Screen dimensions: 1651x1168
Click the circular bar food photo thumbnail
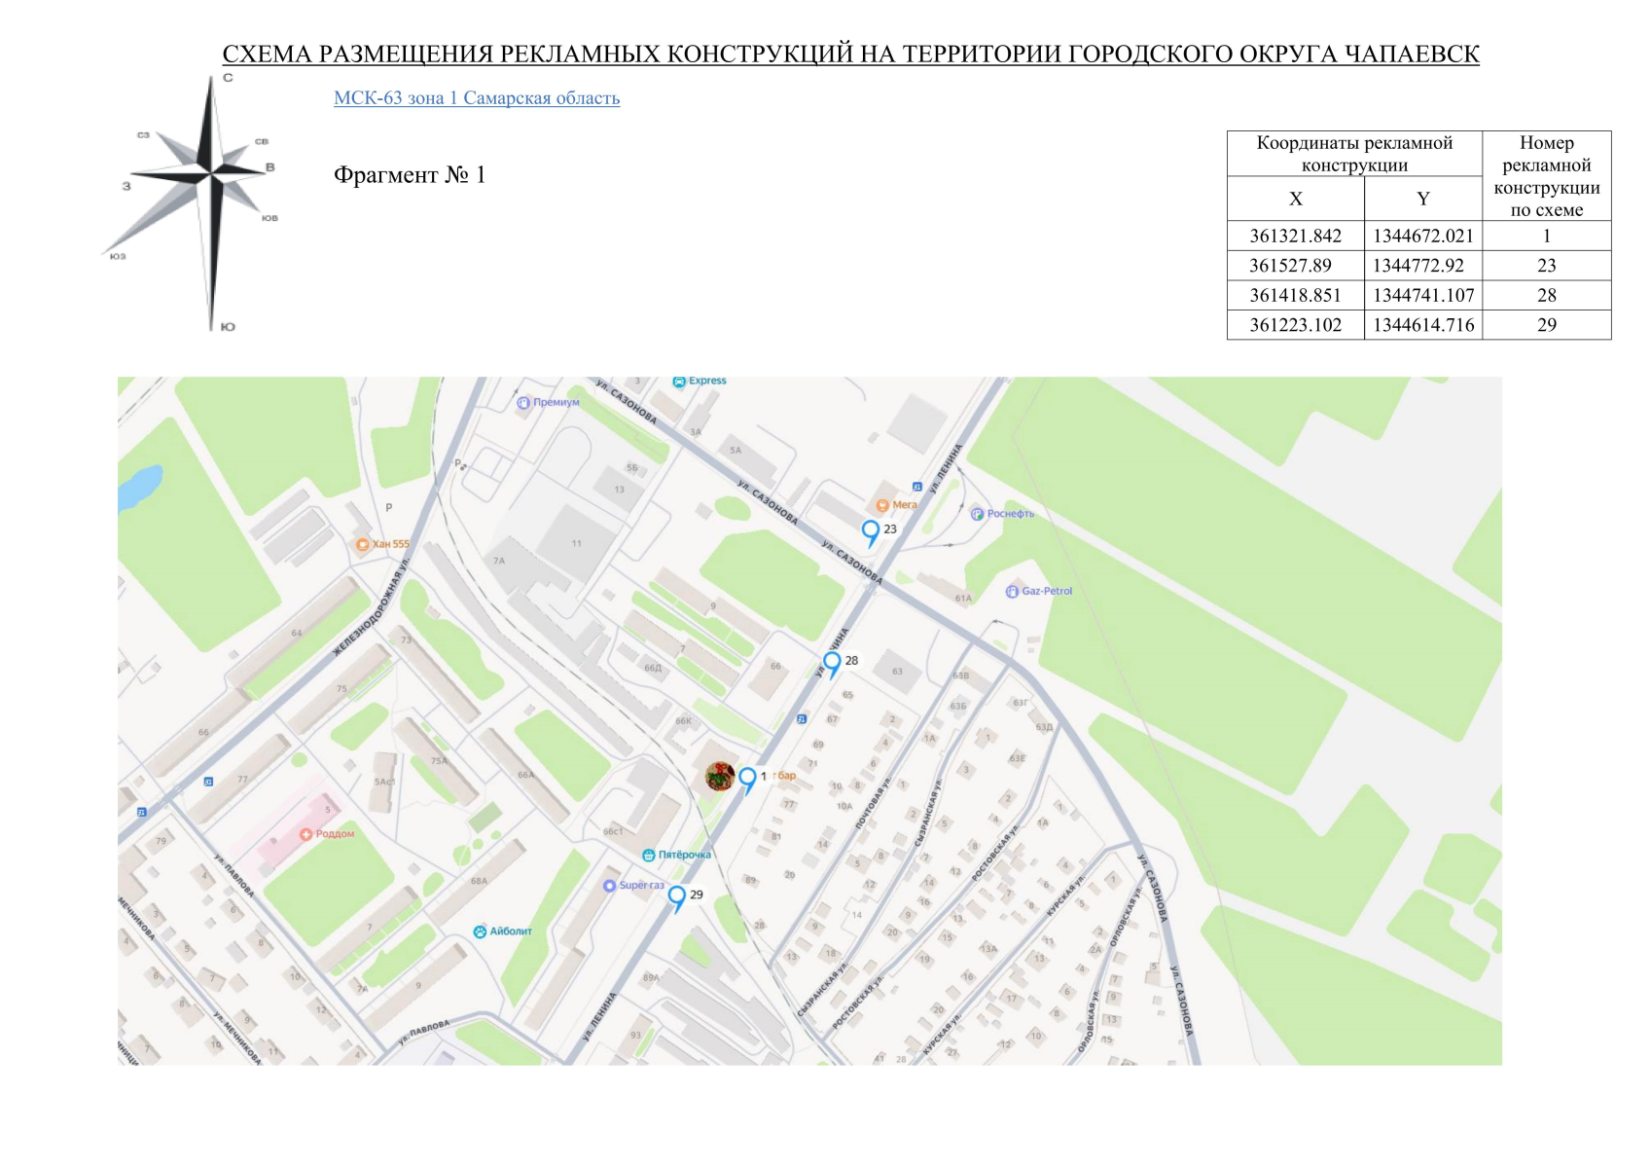719,776
